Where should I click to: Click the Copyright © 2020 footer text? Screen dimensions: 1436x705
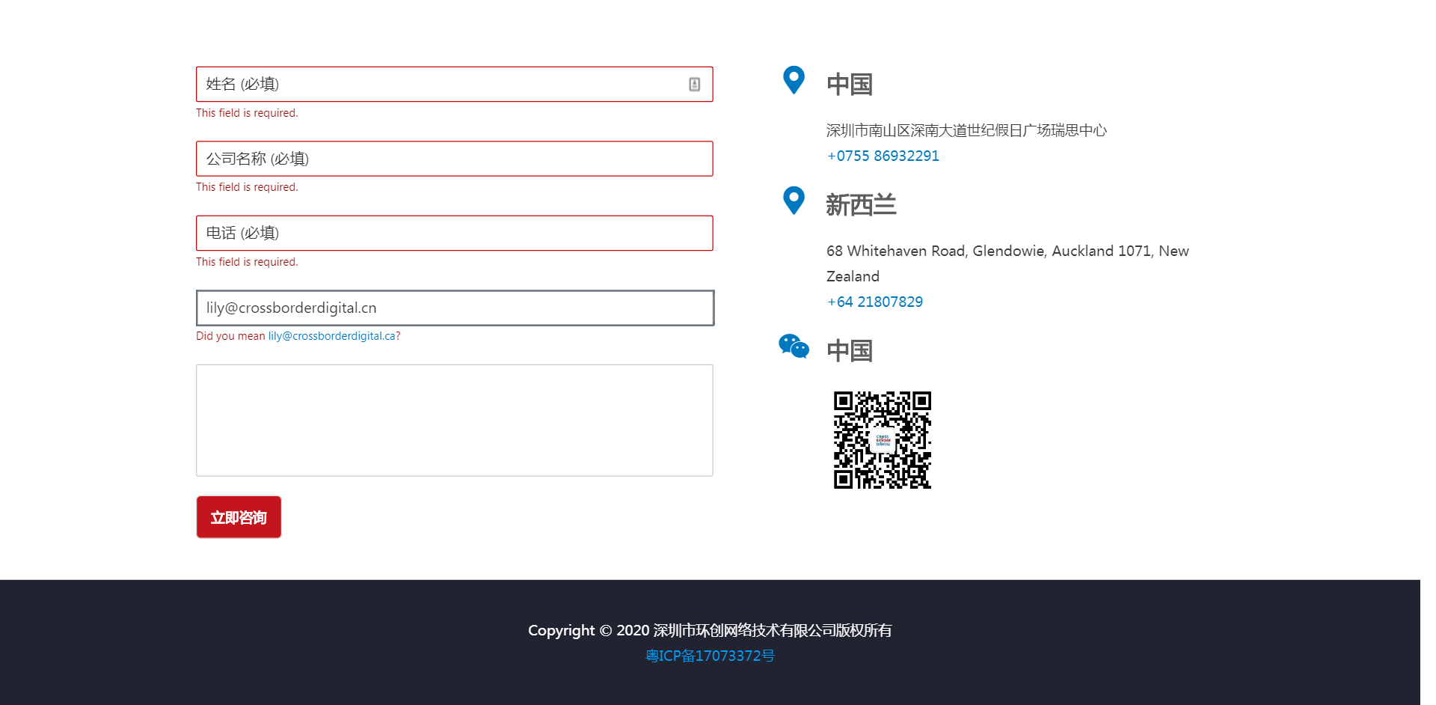(x=710, y=631)
